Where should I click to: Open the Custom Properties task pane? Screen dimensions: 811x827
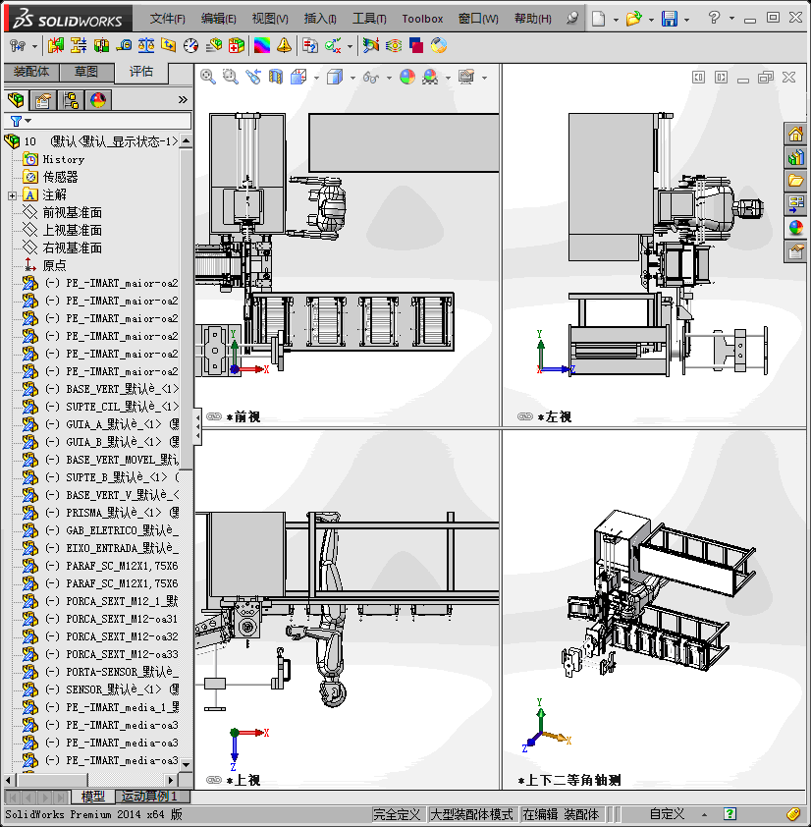[x=795, y=251]
